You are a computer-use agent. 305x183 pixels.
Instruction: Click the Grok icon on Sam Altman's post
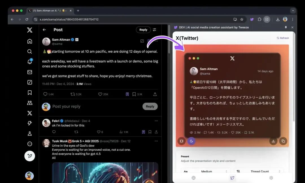(x=142, y=41)
